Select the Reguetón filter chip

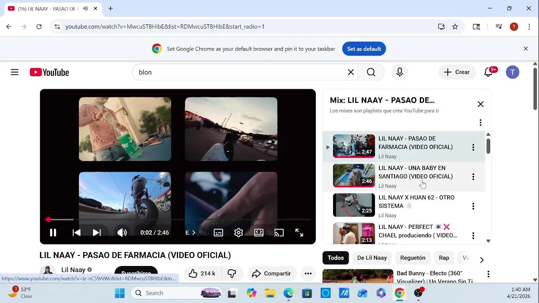(413, 258)
